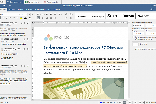Expand nonprinting characters dropdown arrow
The image size is (156, 104).
click(x=57, y=18)
